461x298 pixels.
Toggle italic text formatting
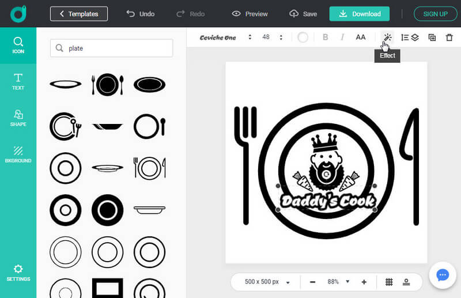coord(342,37)
